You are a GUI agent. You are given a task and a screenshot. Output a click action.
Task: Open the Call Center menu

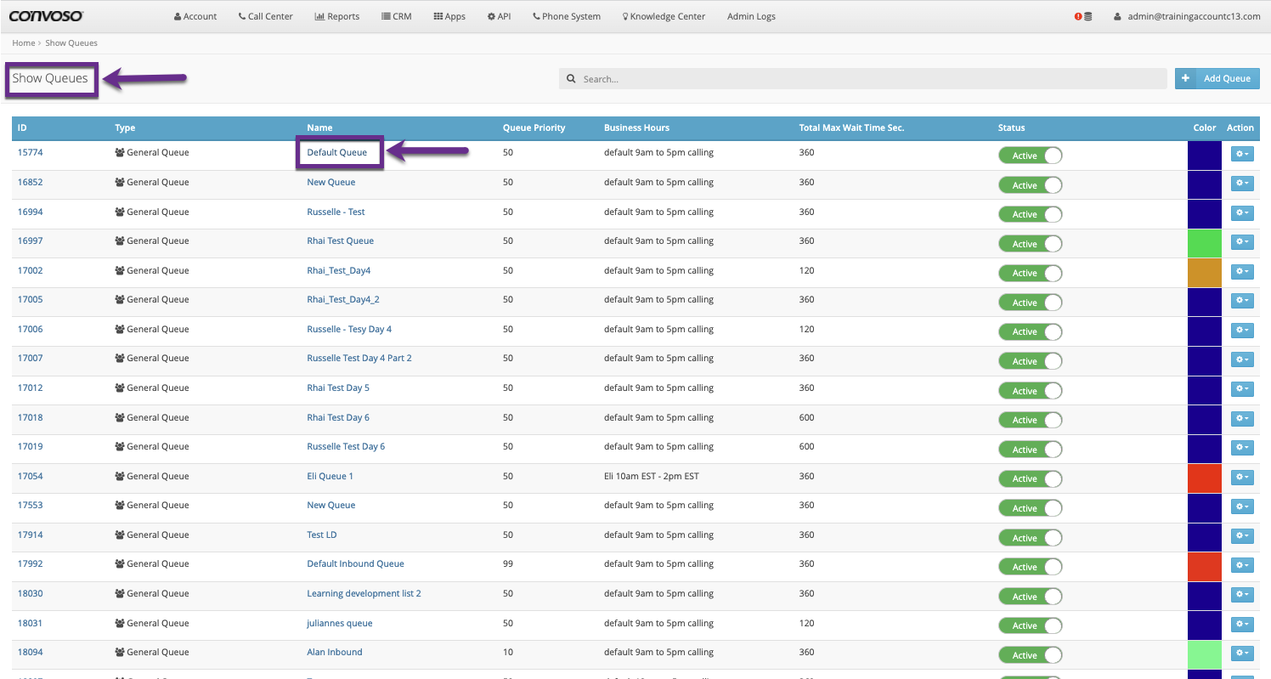coord(265,16)
